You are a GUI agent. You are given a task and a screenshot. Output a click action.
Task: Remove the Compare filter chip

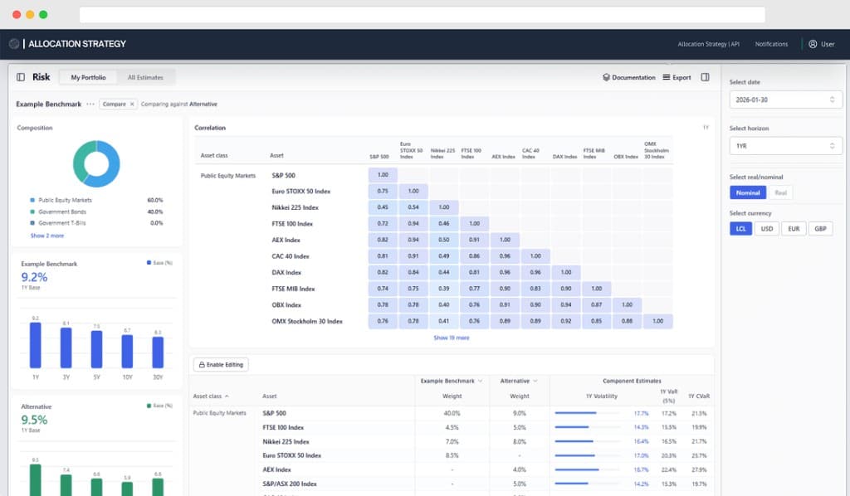132,105
